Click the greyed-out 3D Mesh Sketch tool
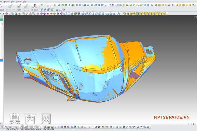The image size is (197, 131). click(x=26, y=8)
